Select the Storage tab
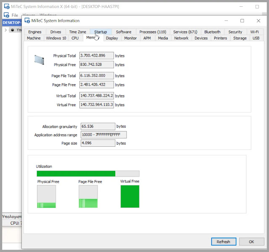Viewport: 269px width, 252px height. [240, 38]
